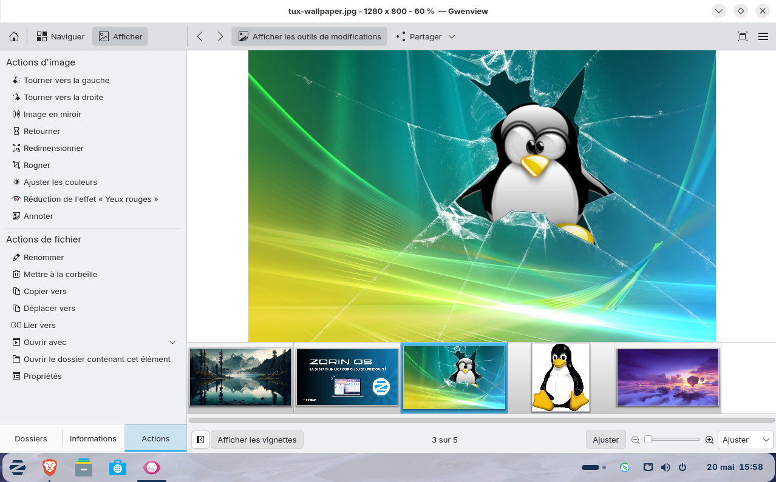
Task: Switch to the Informations tab
Action: [93, 438]
